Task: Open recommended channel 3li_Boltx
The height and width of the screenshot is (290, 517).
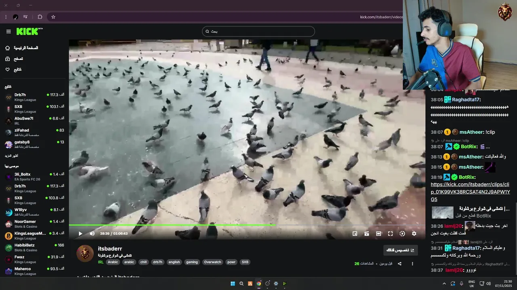Action: pos(34,176)
